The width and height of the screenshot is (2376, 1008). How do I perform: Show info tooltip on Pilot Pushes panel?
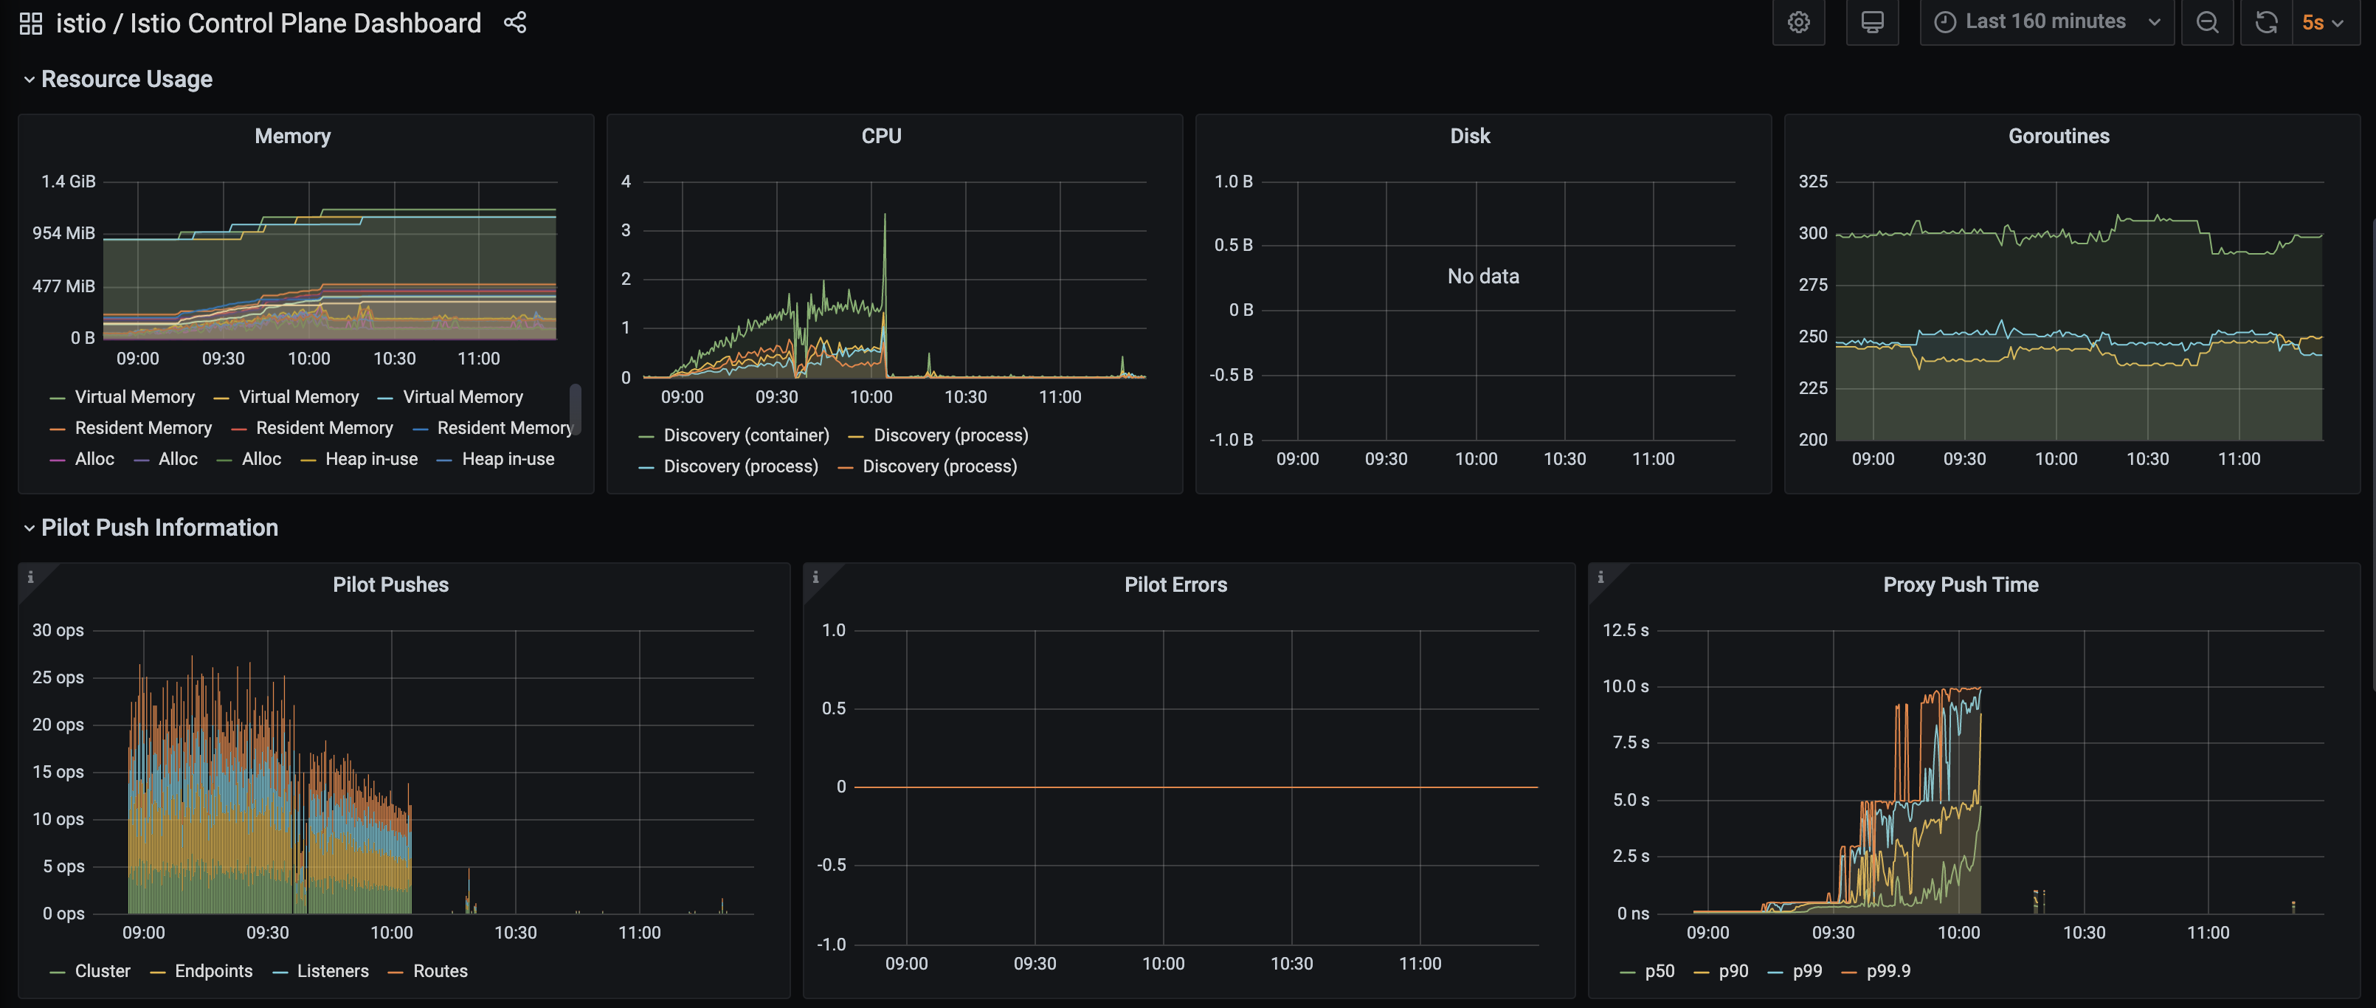(30, 577)
